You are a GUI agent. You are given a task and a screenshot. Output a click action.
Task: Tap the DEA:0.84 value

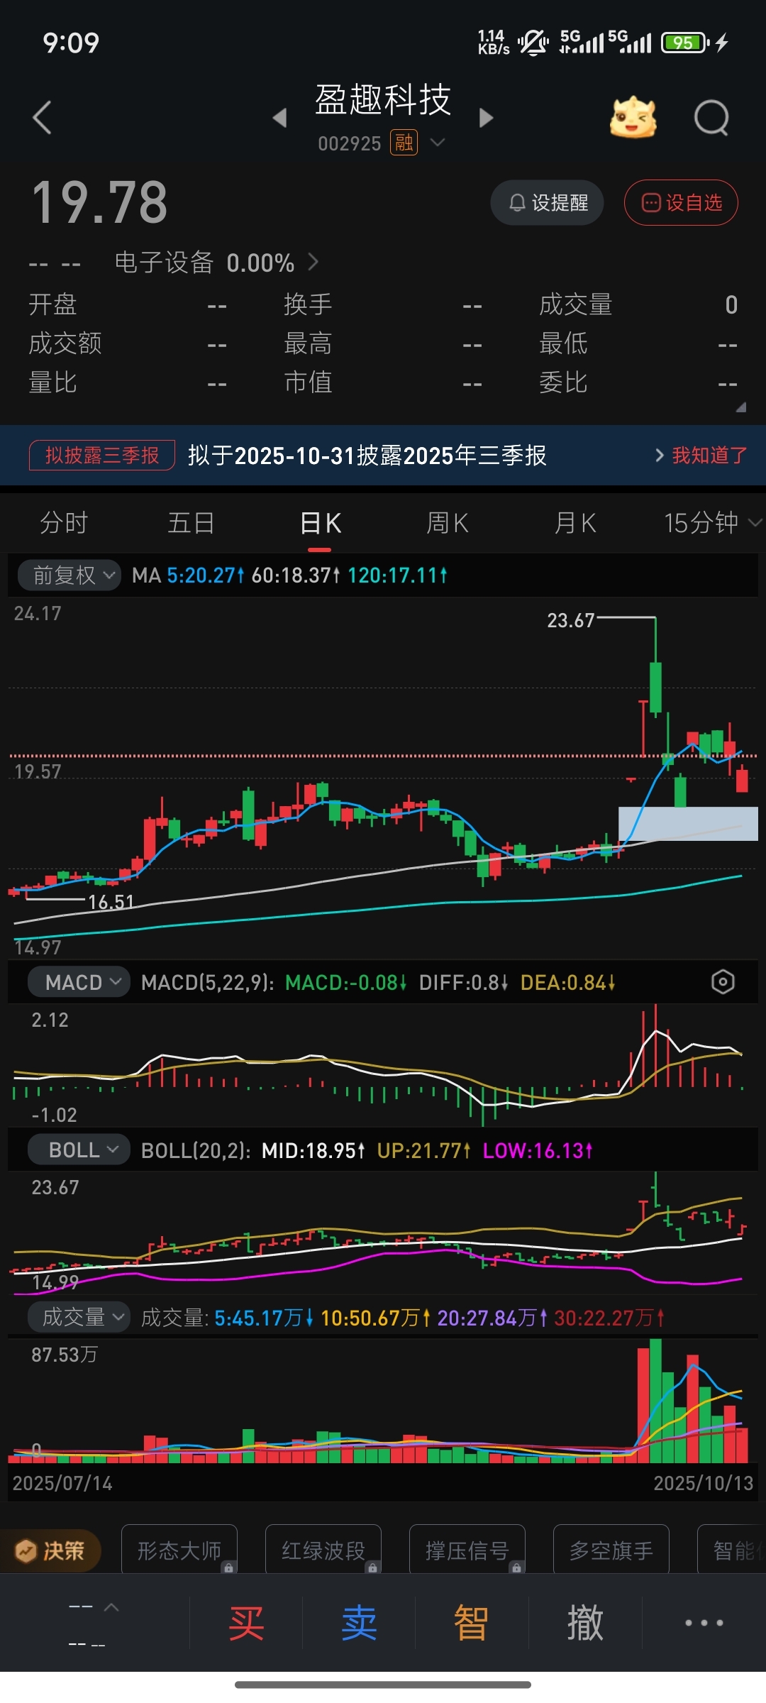568,983
